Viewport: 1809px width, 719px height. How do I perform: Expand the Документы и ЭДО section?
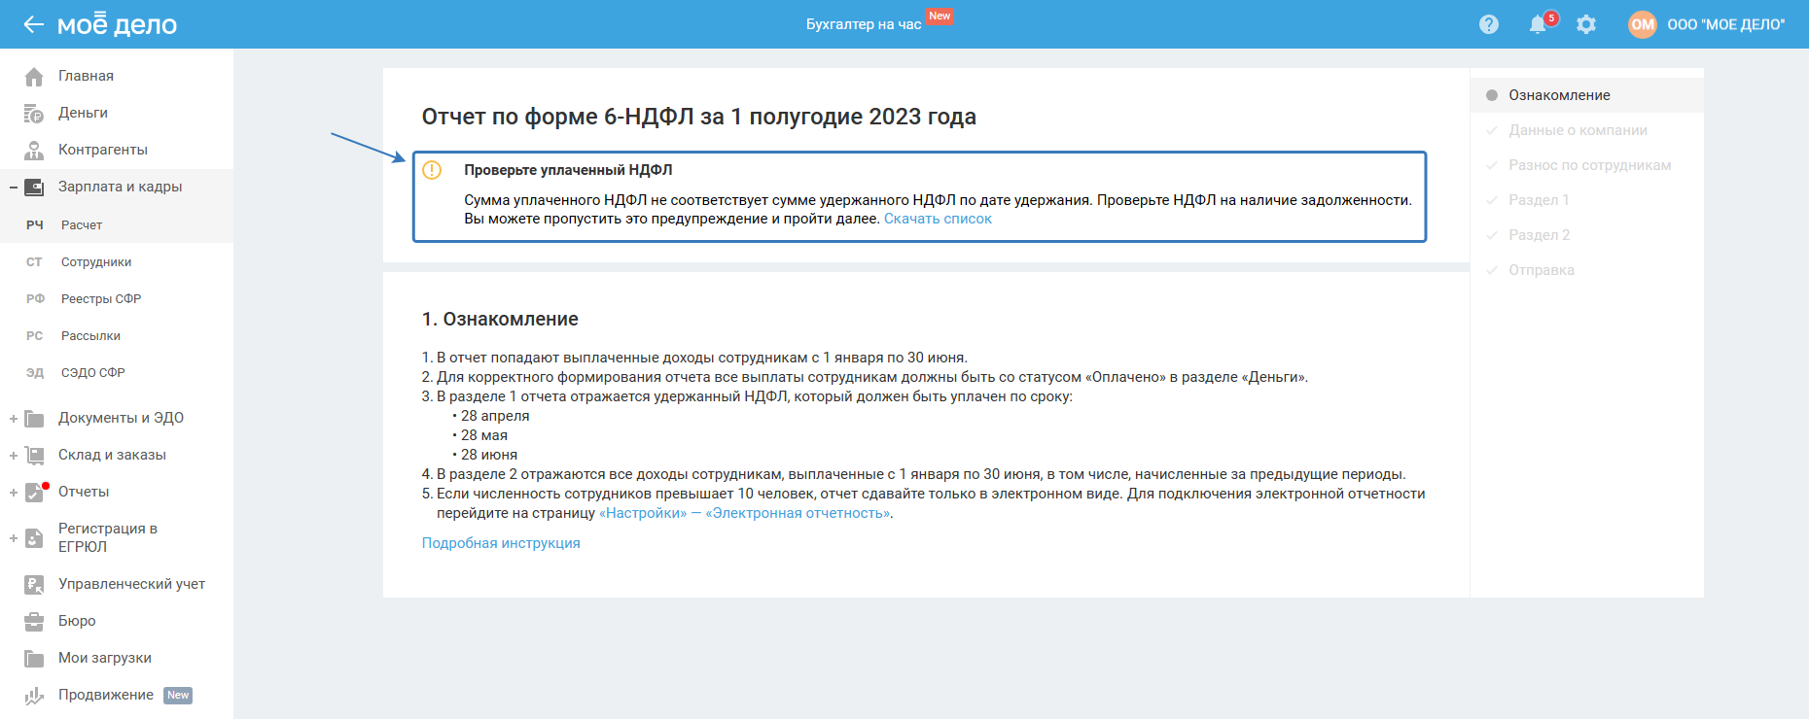tap(14, 419)
